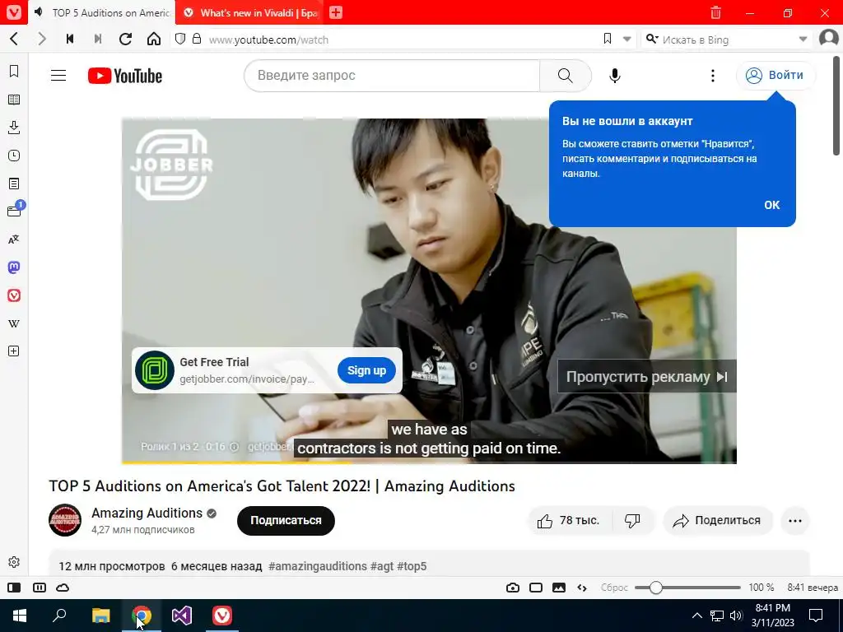Open the History panel
The image size is (843, 632).
click(14, 156)
